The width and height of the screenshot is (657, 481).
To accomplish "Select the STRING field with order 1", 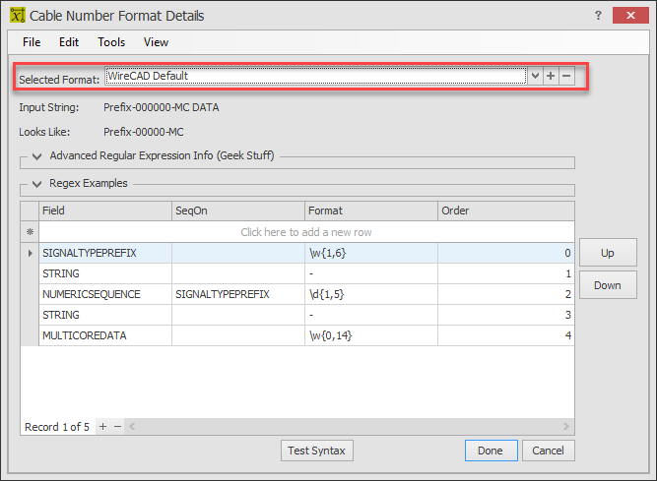I will 105,273.
